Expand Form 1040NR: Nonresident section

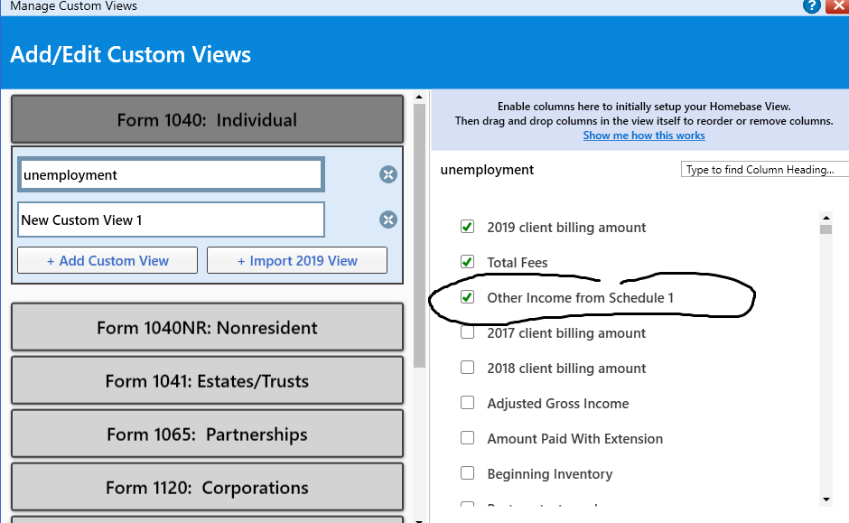[207, 327]
